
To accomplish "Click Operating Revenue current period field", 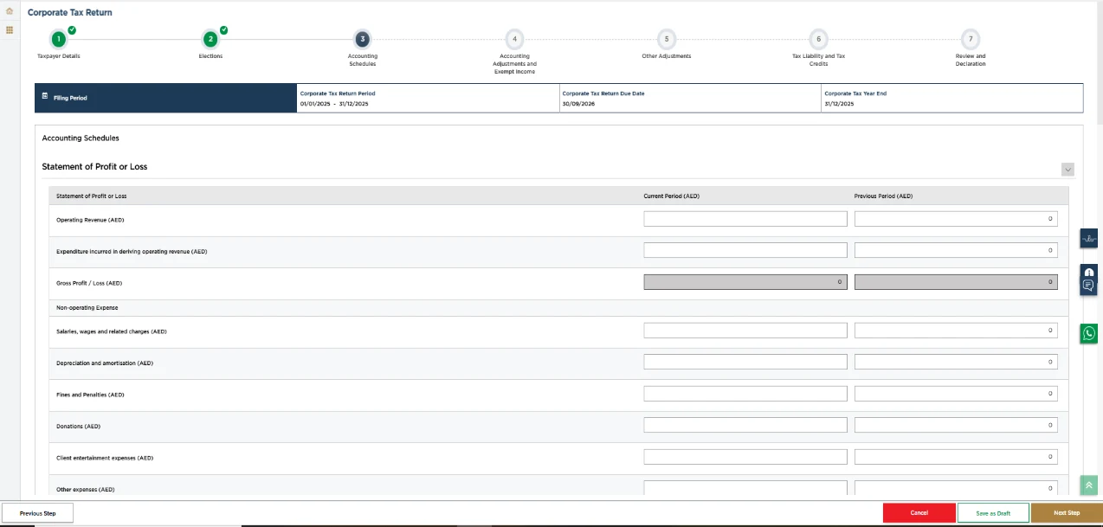I will [745, 219].
